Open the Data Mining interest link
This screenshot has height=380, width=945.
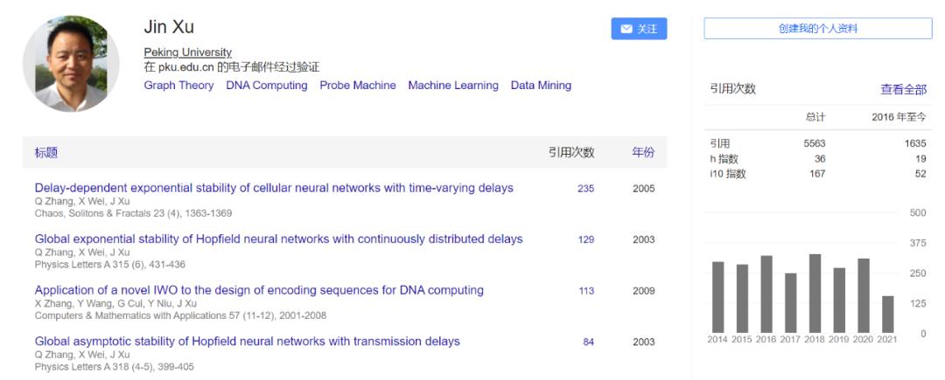click(541, 86)
